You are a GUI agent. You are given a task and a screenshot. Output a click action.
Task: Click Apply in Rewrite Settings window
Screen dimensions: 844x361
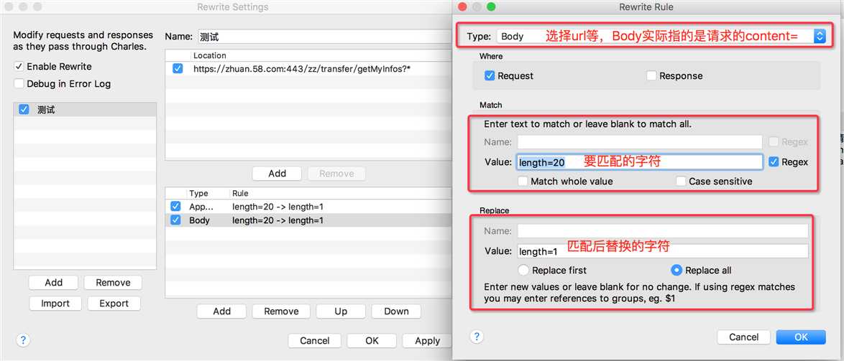427,341
